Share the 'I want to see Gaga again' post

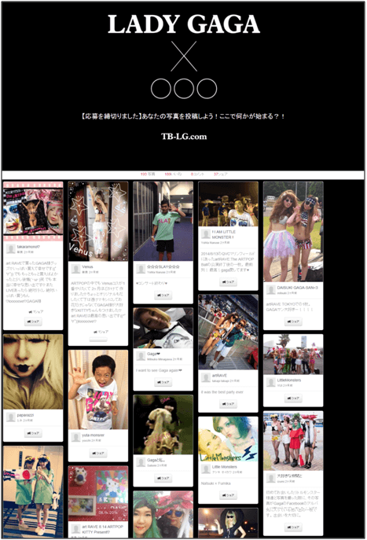[x=163, y=382]
